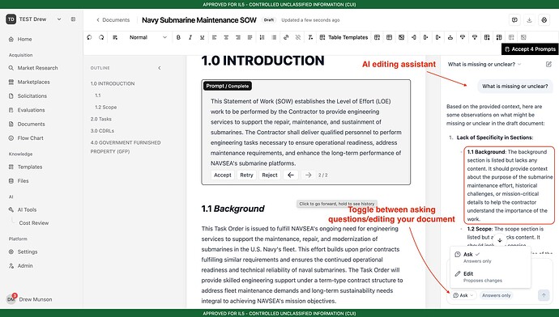Align text to the left
This screenshot has height=317, width=559.
click(214, 37)
